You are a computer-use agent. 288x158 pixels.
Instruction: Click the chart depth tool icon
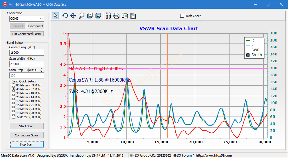click(x=90, y=16)
